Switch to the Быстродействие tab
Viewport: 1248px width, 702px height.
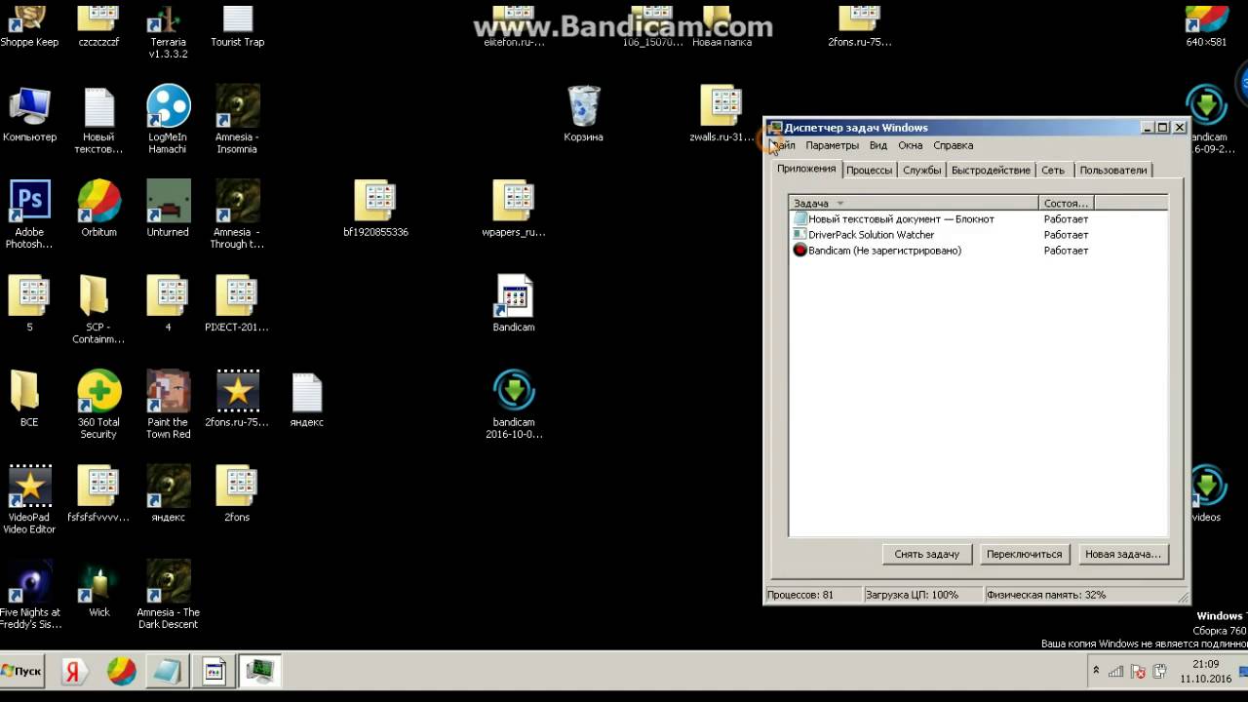(x=991, y=170)
